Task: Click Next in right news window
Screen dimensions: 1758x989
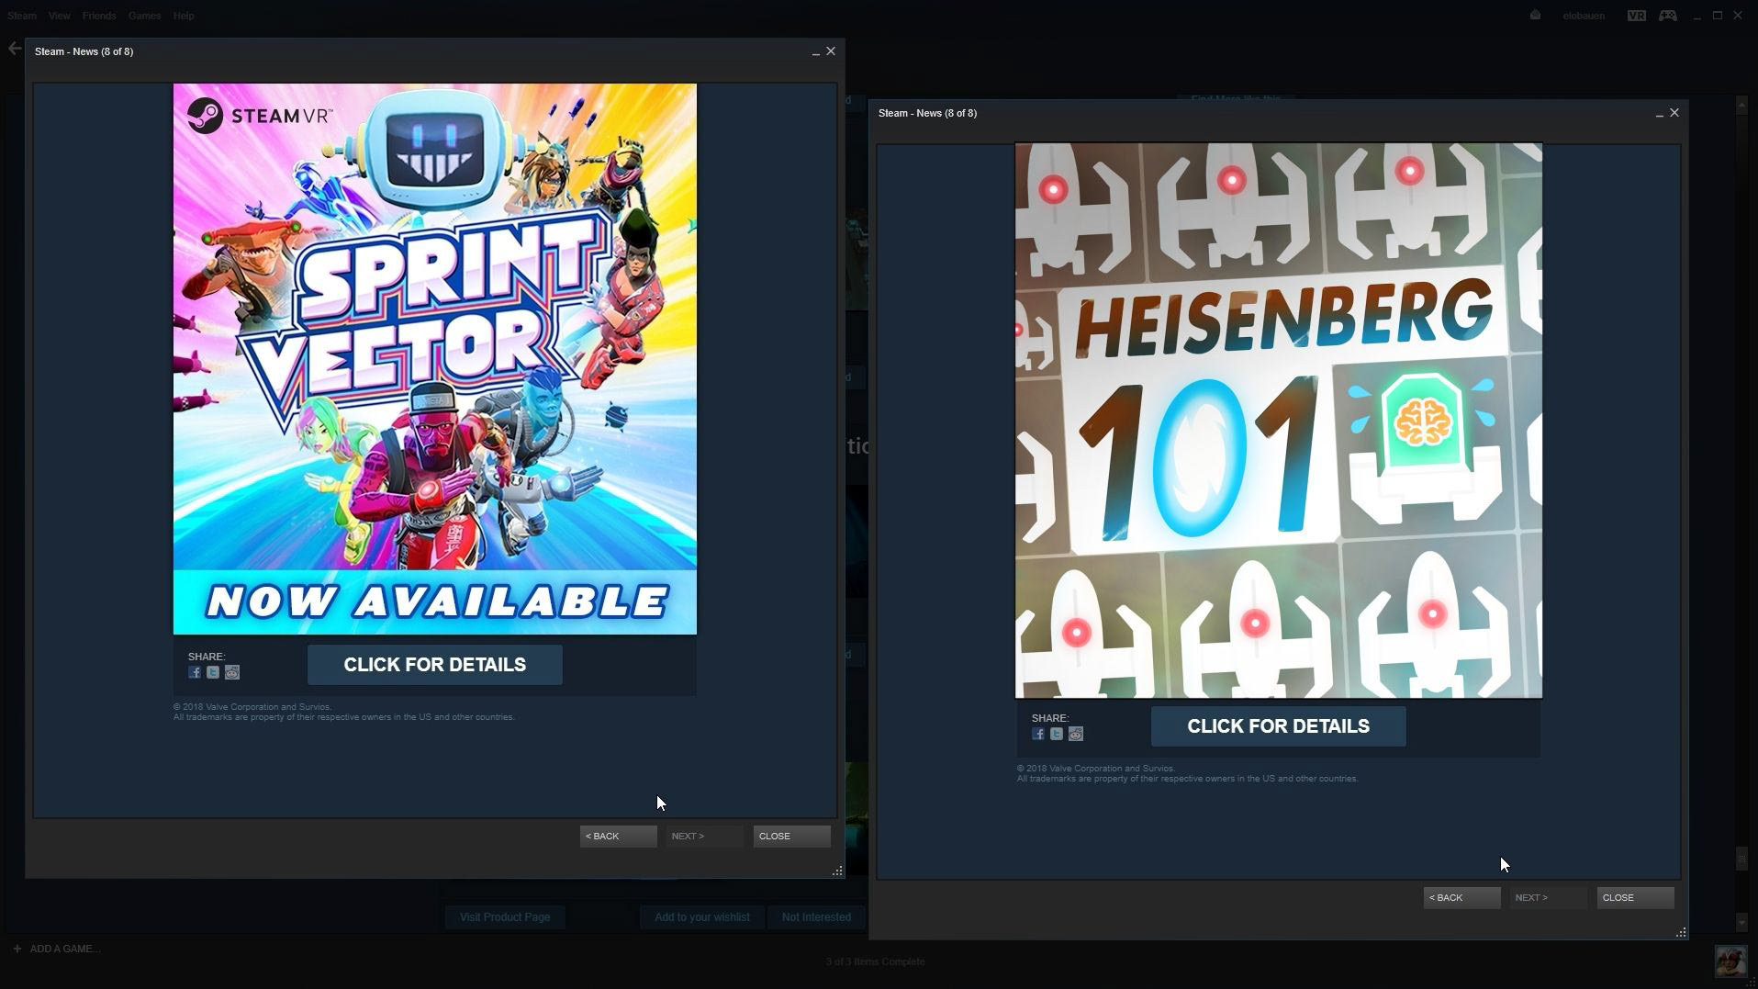Action: pyautogui.click(x=1549, y=898)
